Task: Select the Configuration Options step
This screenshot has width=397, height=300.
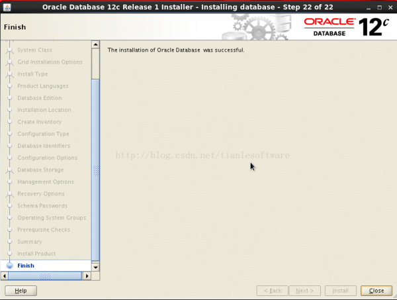Action: pyautogui.click(x=48, y=158)
